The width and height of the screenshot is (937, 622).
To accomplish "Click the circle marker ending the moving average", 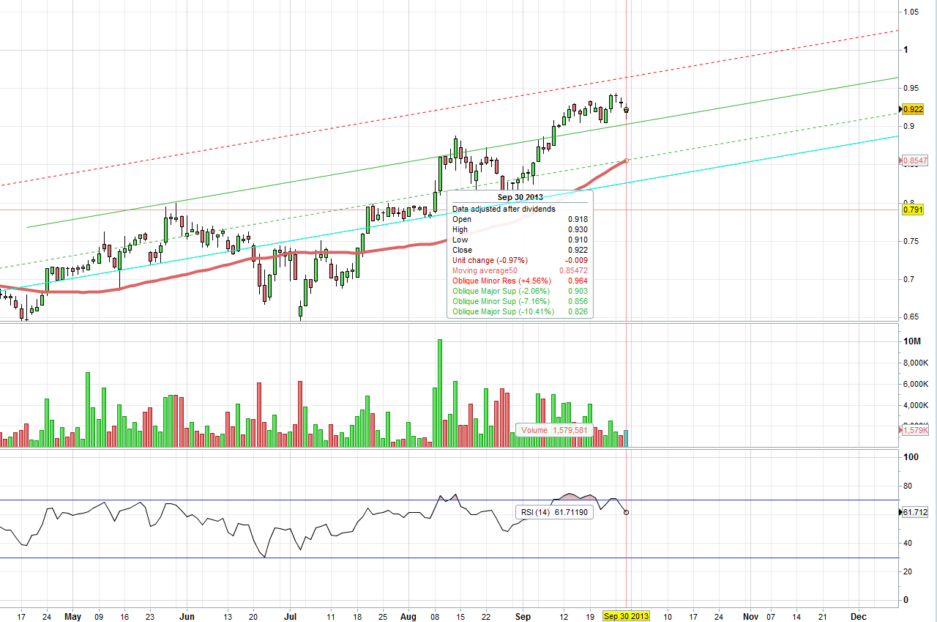I will click(626, 160).
